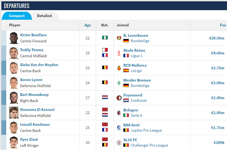Click the Bologna club crest icon
227x150 pixels.
[x=119, y=113]
